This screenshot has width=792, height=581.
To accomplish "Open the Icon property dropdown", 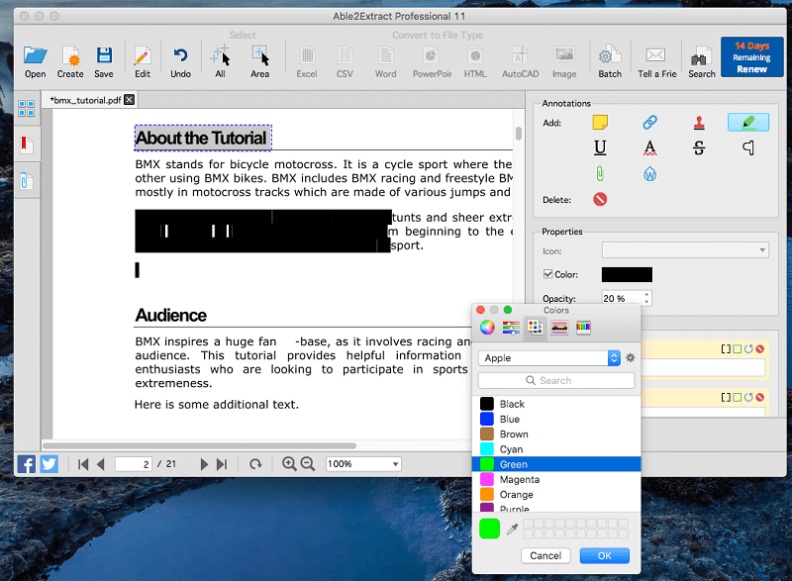I will 685,249.
